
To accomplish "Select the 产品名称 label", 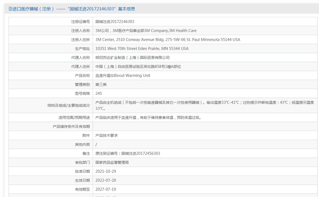I will 82,76.
